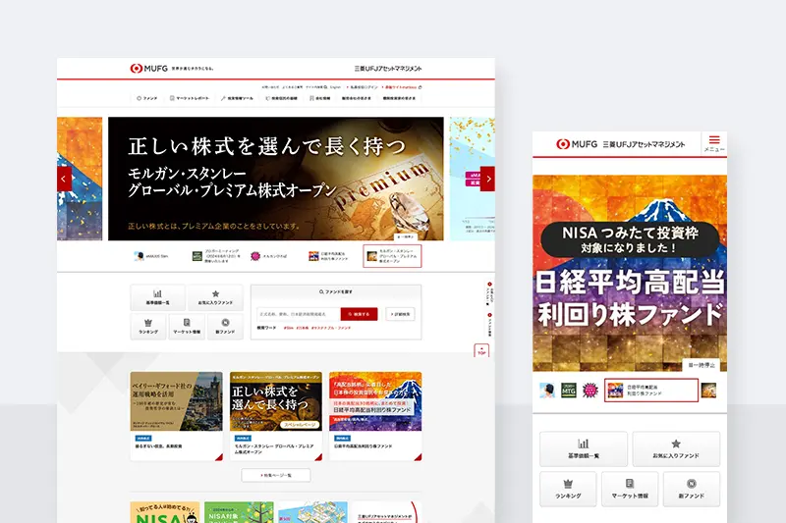Open the desktop お気に入りファンド star tile
Screen dimensions: 786x523
215,297
